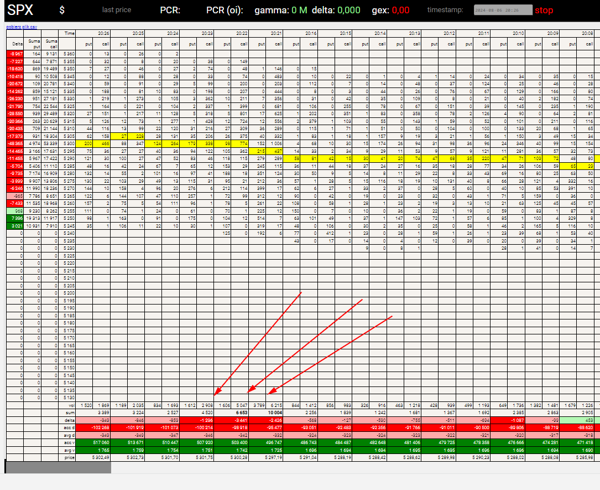Click the 'acc v' row label
The image size is (600, 490).
(67, 442)
